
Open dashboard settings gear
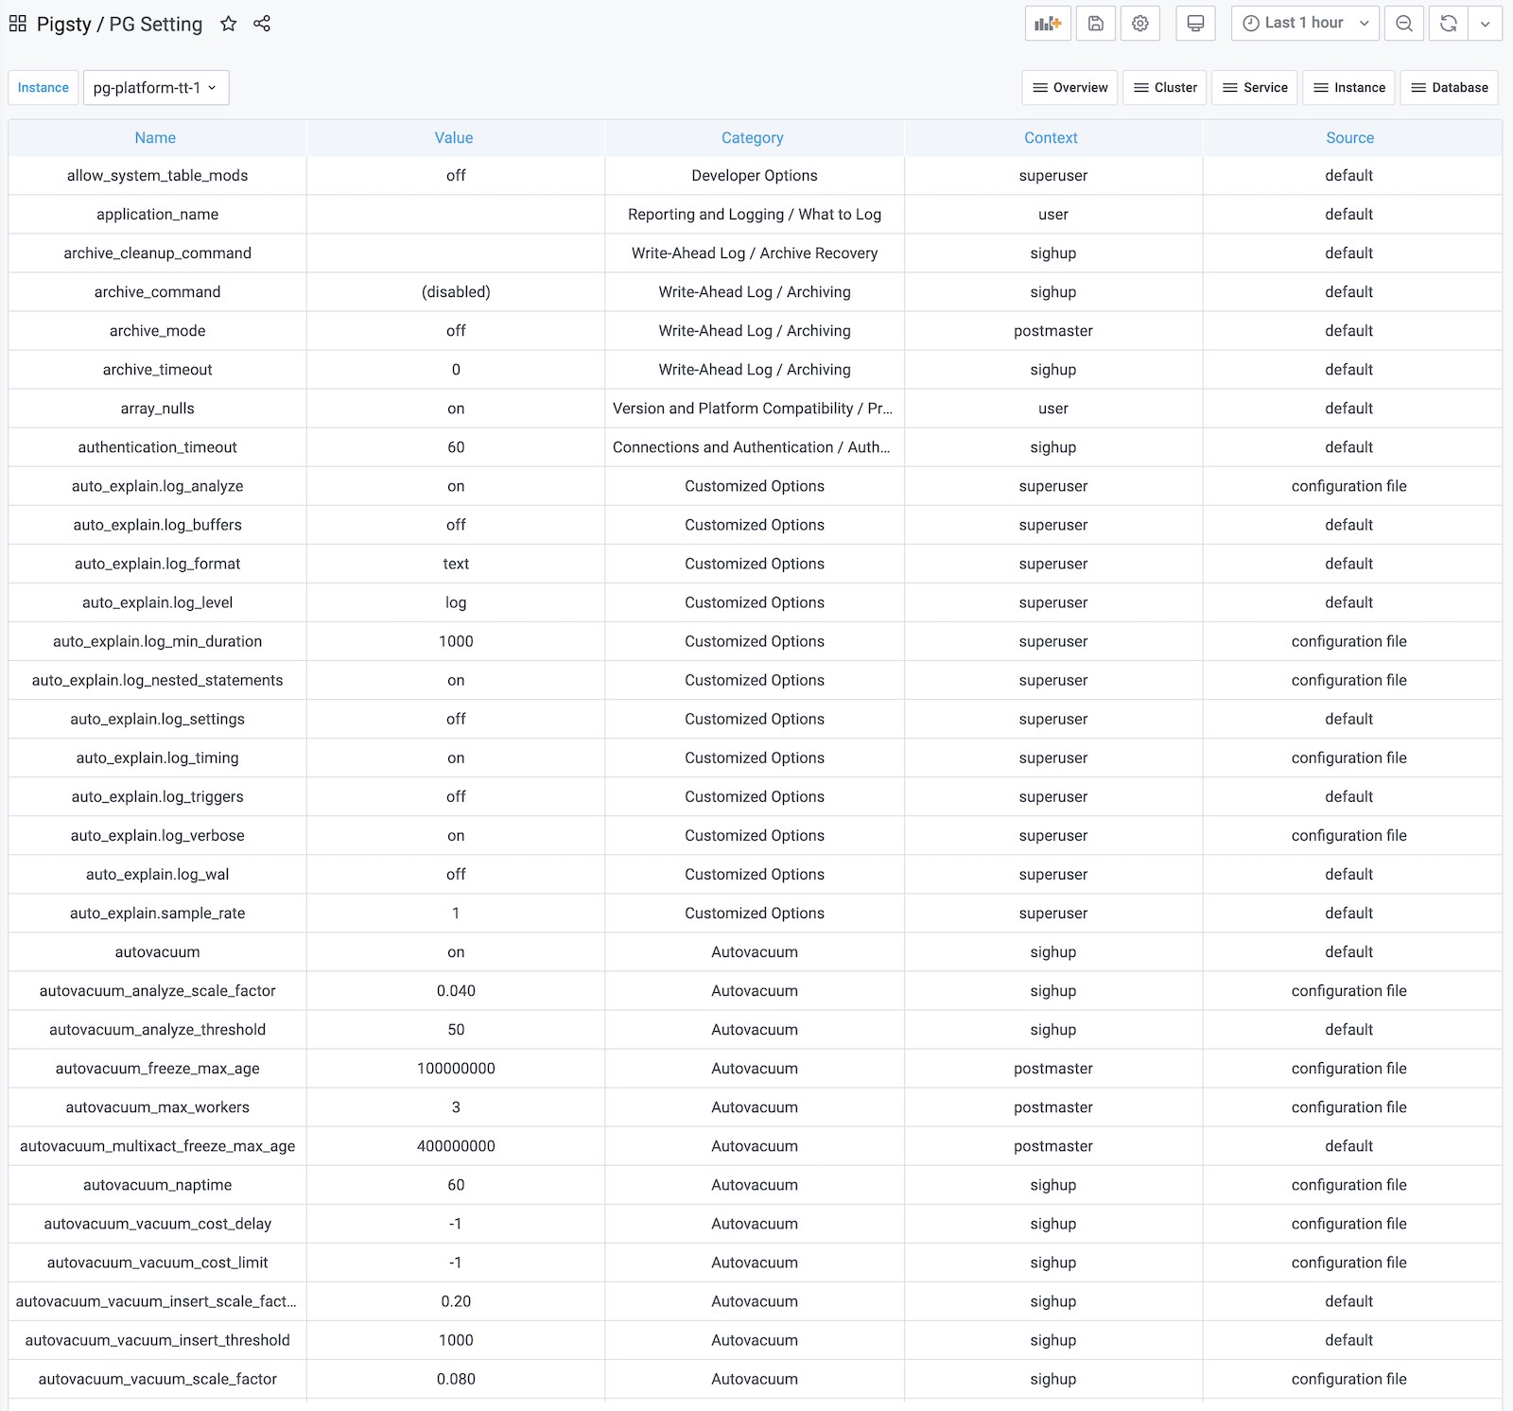point(1140,24)
